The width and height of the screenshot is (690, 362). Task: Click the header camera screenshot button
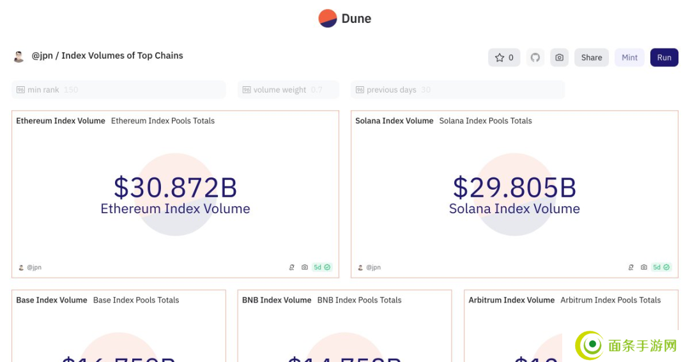tap(559, 57)
